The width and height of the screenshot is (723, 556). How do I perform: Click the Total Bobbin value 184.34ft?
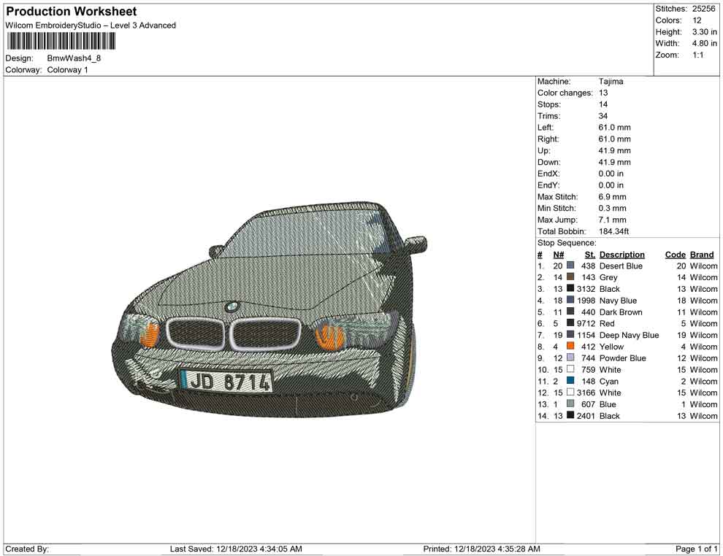(x=613, y=231)
